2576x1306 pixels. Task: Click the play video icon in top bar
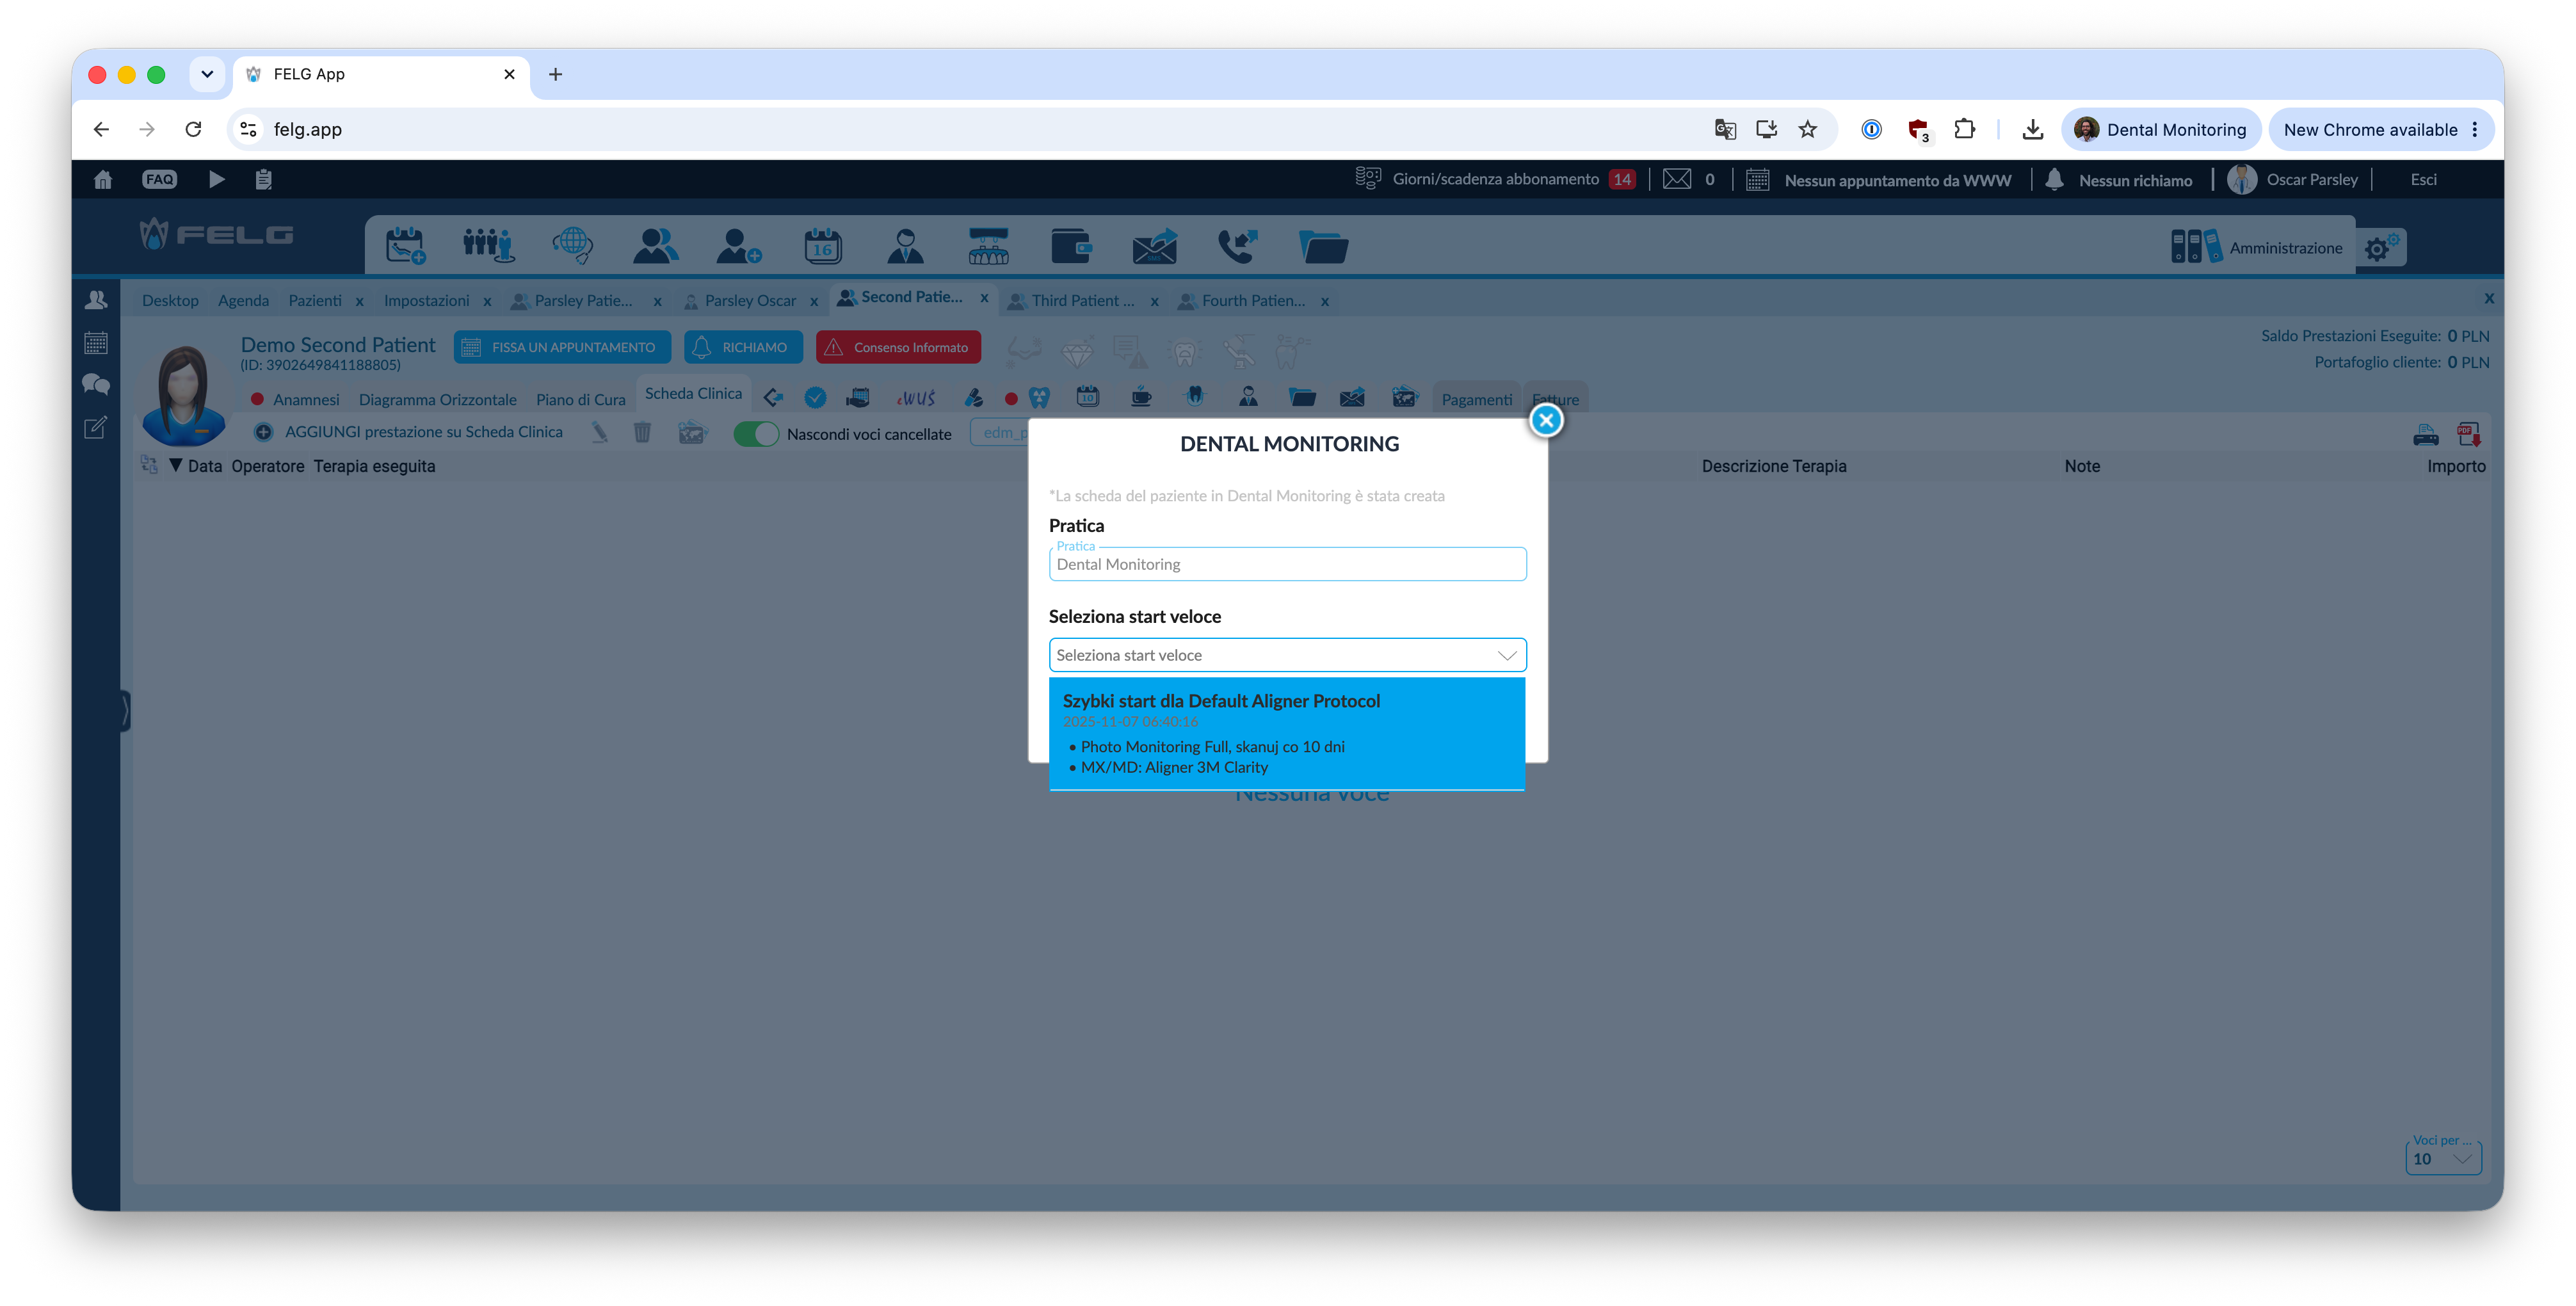[x=216, y=180]
